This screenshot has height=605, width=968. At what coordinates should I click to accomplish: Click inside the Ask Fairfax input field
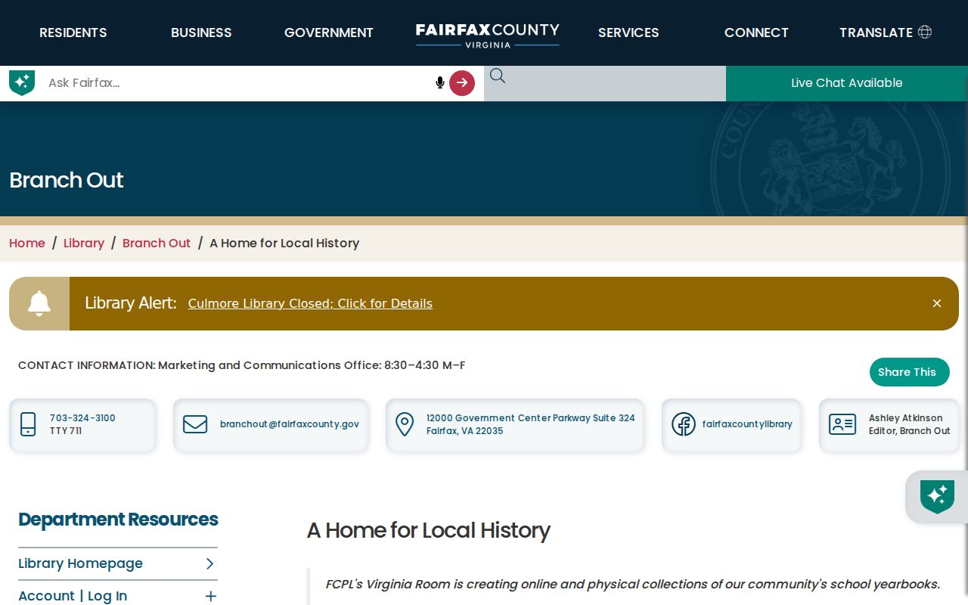click(238, 83)
